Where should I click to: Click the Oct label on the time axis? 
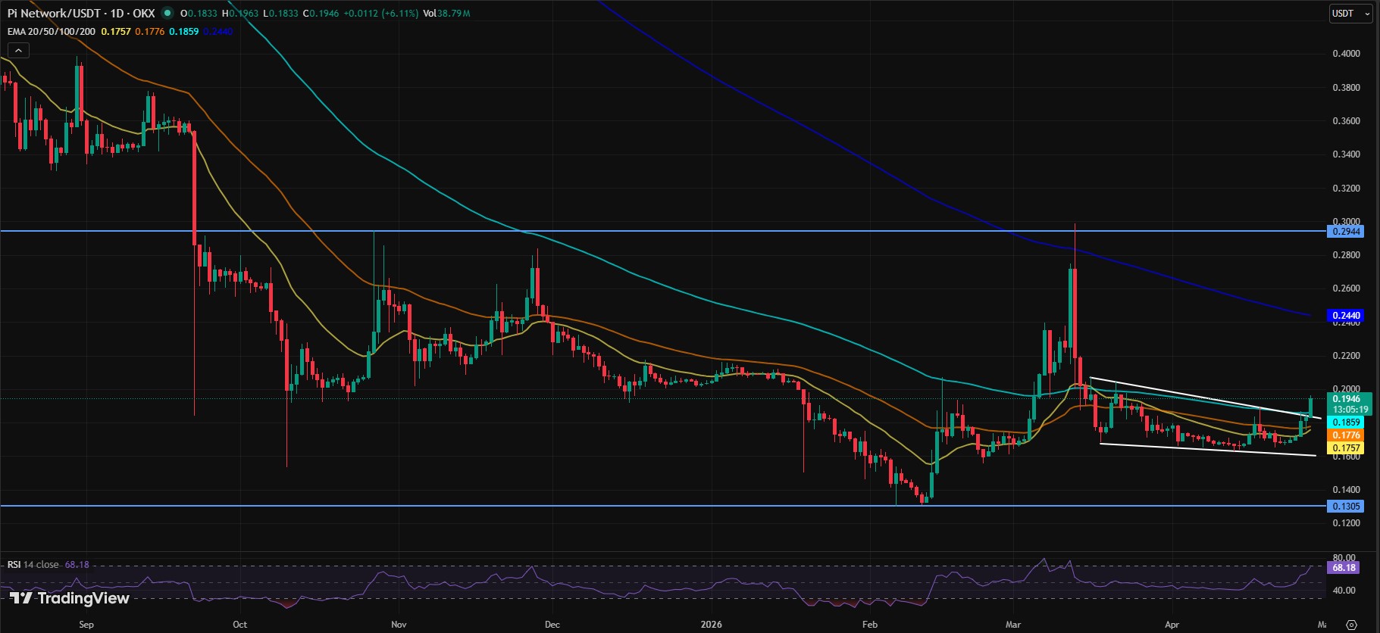click(239, 625)
